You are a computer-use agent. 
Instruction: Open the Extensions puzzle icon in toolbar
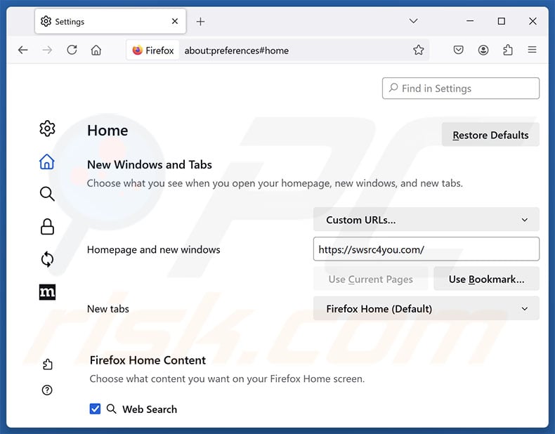point(508,50)
